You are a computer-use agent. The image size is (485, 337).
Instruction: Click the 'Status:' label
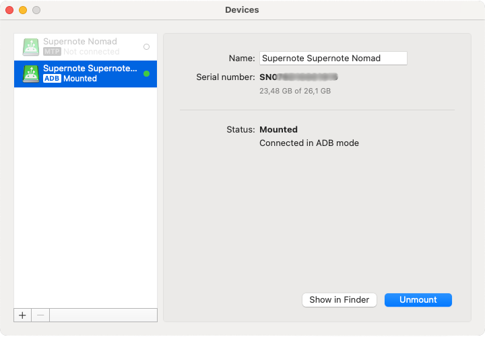240,129
